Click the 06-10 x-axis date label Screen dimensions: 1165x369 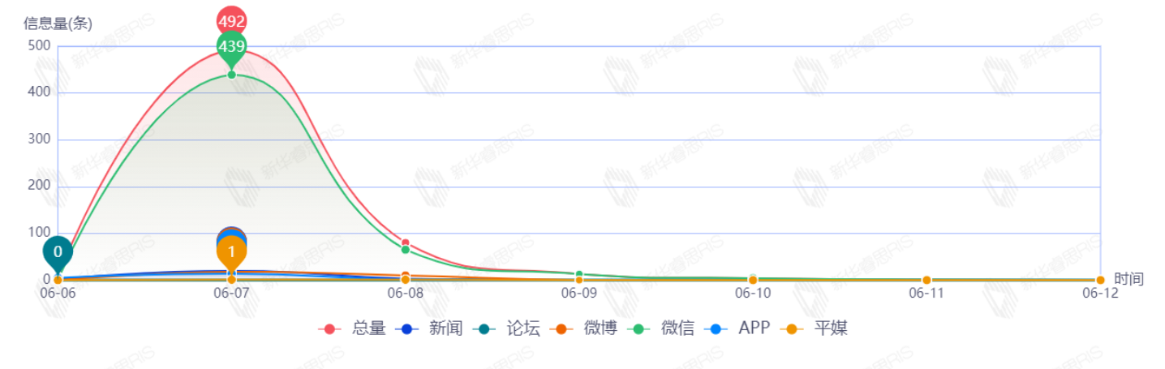click(753, 294)
